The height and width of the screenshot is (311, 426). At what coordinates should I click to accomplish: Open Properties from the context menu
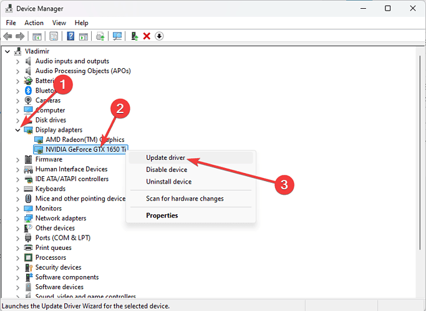click(162, 215)
